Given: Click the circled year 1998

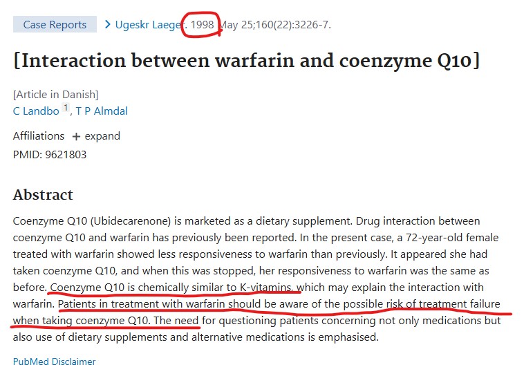Looking at the screenshot, I should coord(203,24).
